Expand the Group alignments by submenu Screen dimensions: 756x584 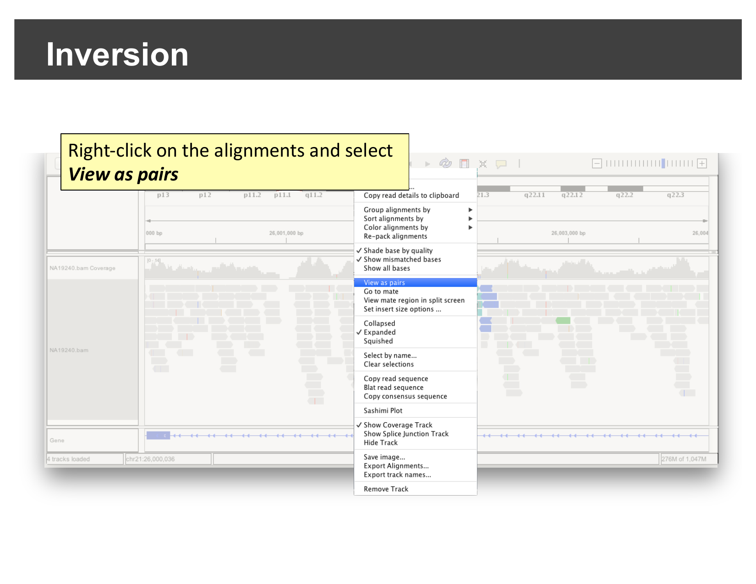pos(416,210)
